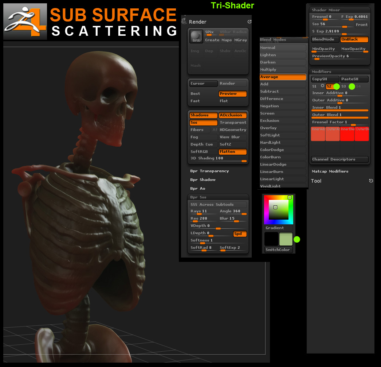Choose Difference blend mode

coord(283,99)
